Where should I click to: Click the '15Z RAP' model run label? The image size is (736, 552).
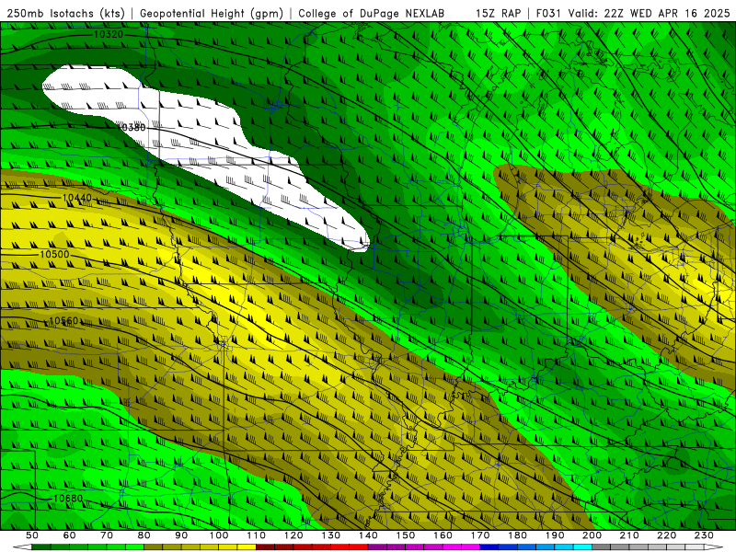point(498,13)
